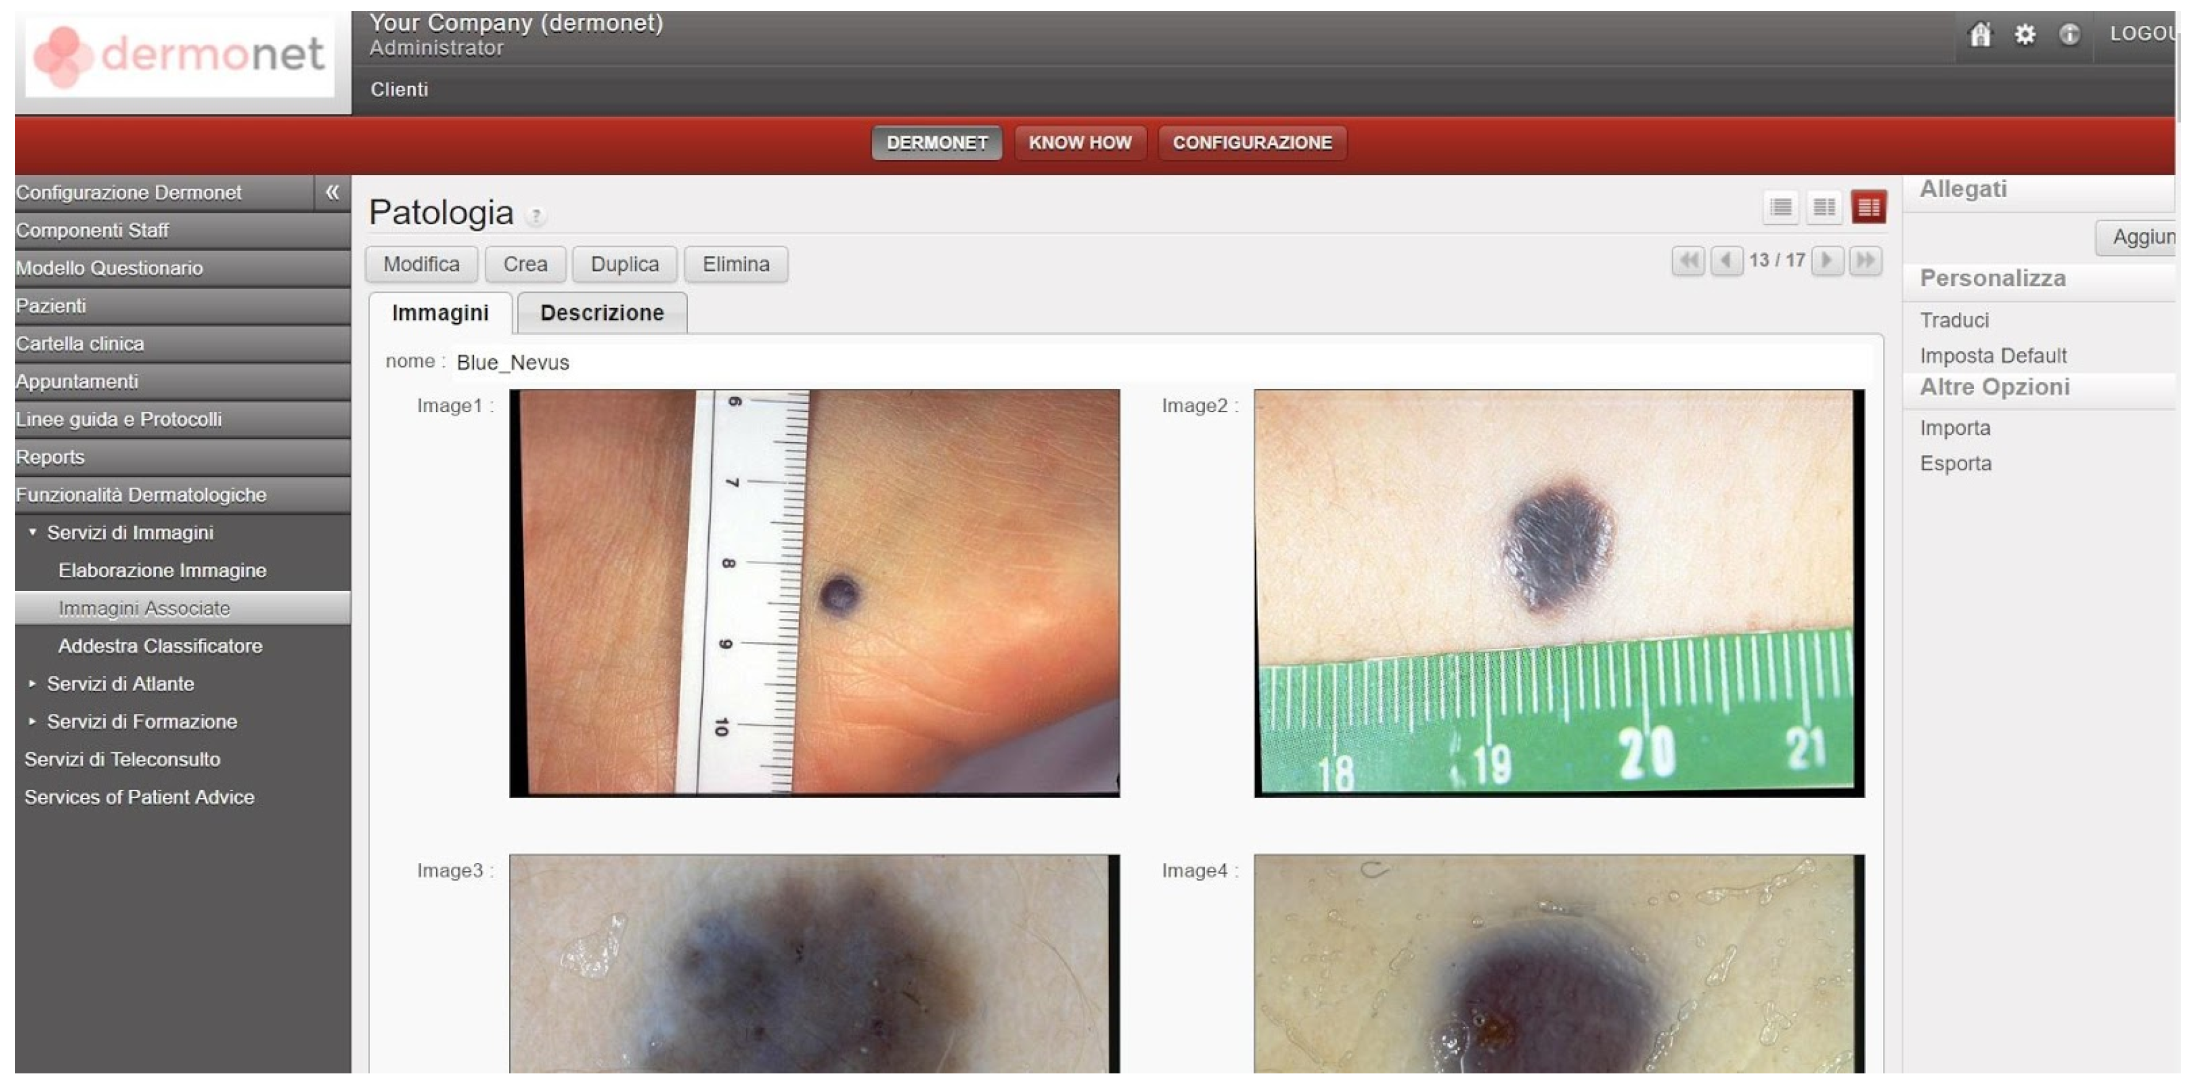Click the info icon in header
The width and height of the screenshot is (2191, 1087).
pyautogui.click(x=2069, y=35)
